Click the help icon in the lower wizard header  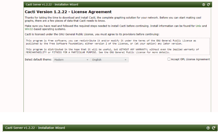click(x=208, y=128)
